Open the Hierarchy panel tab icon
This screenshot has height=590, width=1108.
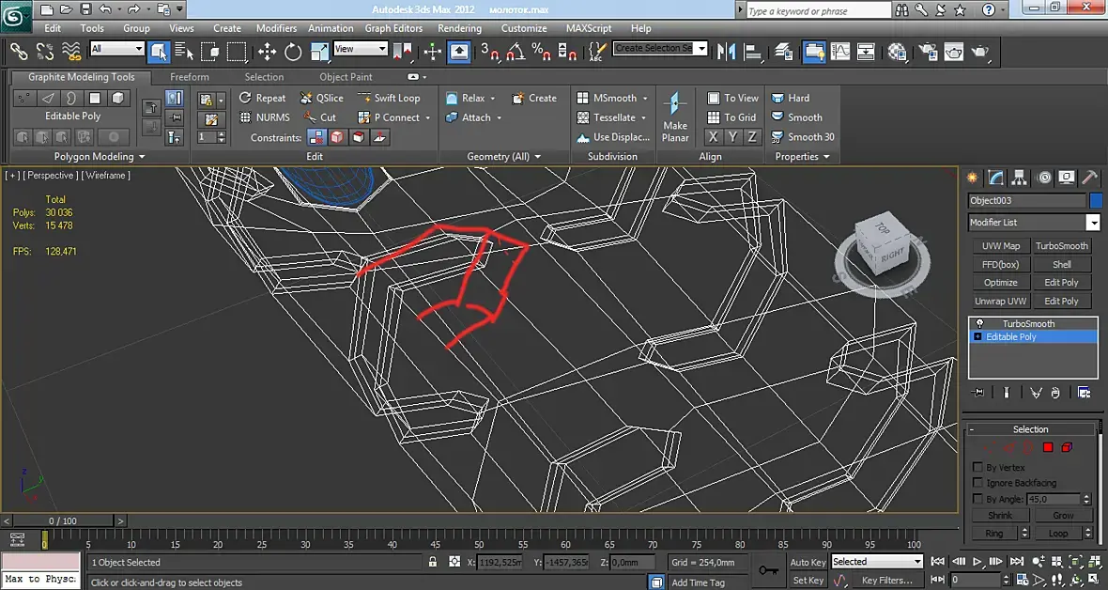(x=1020, y=178)
